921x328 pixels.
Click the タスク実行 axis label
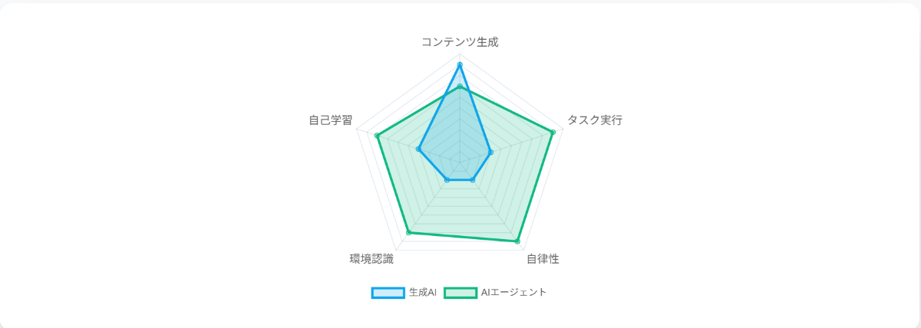[594, 120]
